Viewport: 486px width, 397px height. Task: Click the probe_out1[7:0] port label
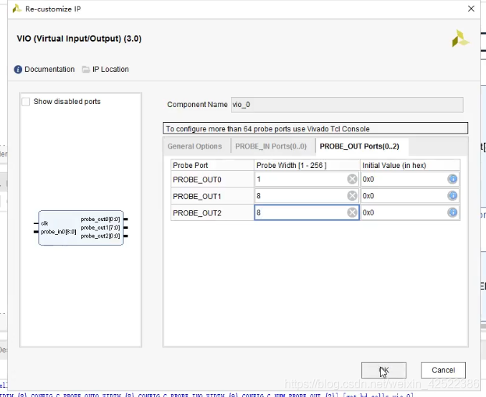coord(100,228)
